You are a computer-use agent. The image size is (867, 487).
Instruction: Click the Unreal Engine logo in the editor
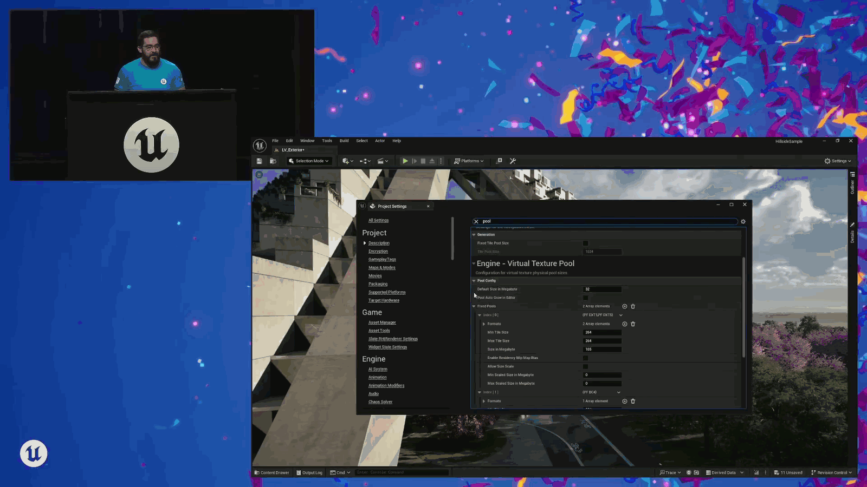point(260,145)
